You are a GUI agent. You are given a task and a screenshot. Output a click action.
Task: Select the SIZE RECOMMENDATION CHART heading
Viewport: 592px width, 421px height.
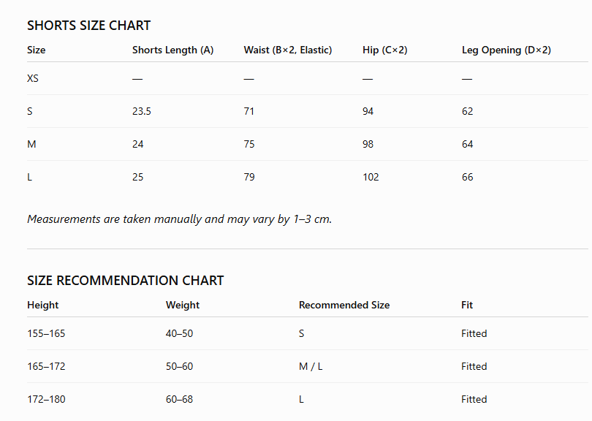tap(126, 281)
